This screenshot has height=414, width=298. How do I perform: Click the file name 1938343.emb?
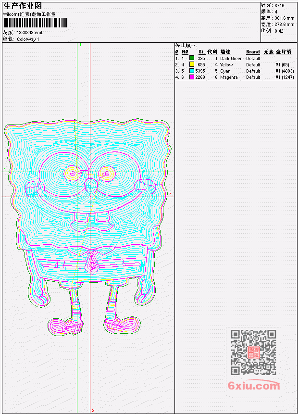point(30,33)
